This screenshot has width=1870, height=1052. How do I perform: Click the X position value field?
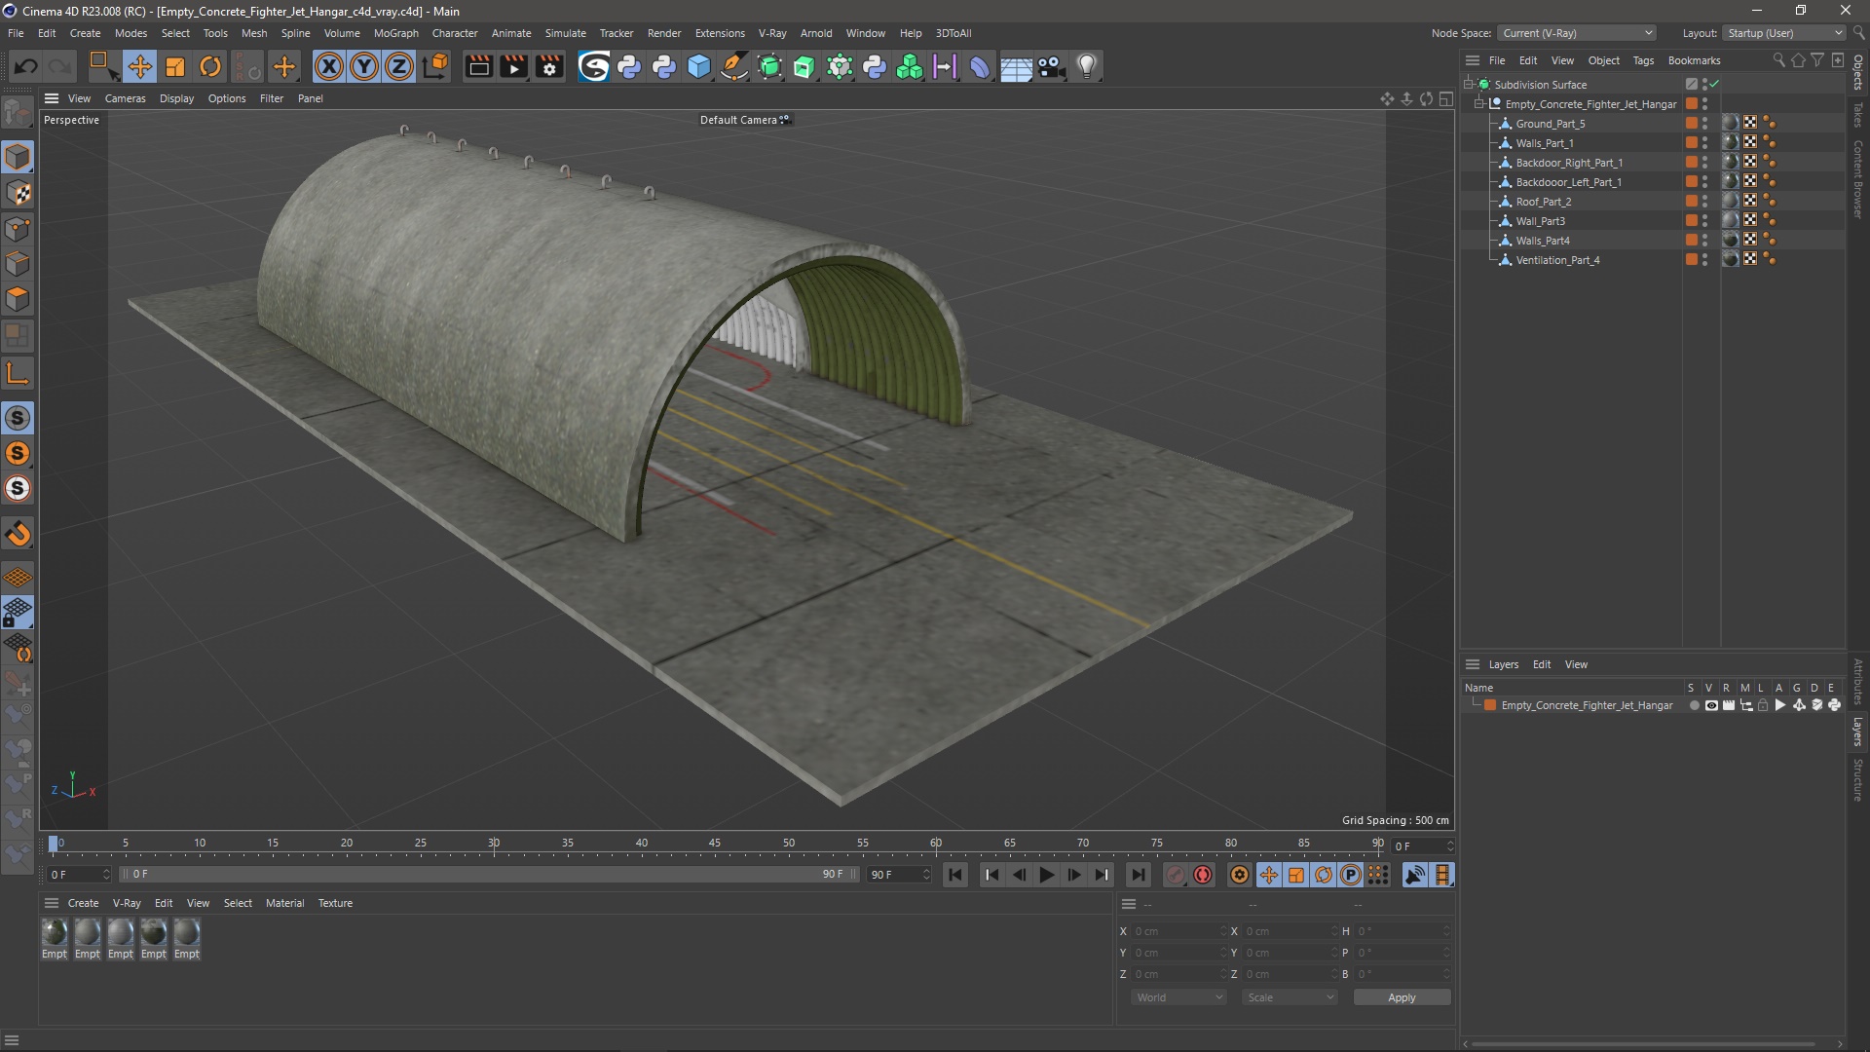tap(1178, 931)
